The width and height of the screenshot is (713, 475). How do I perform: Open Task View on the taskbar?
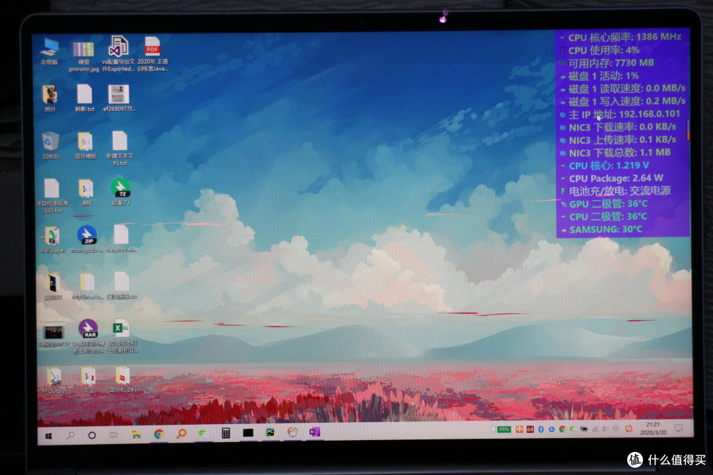pyautogui.click(x=114, y=435)
